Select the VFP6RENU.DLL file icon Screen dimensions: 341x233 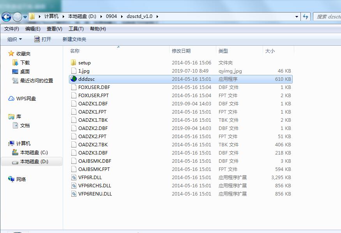coord(74,194)
